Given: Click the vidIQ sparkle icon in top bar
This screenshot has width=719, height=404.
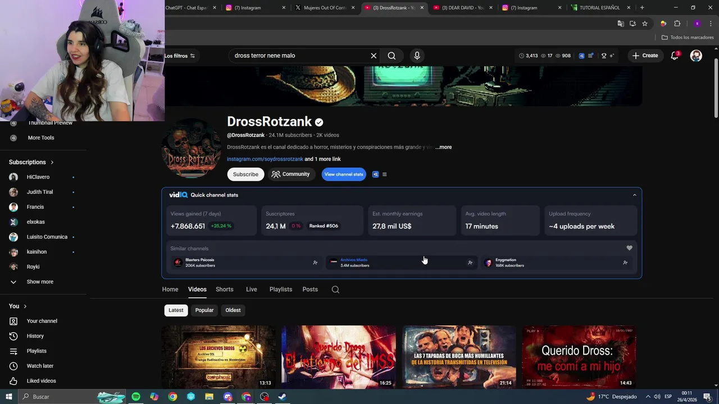Looking at the screenshot, I should tap(612, 56).
